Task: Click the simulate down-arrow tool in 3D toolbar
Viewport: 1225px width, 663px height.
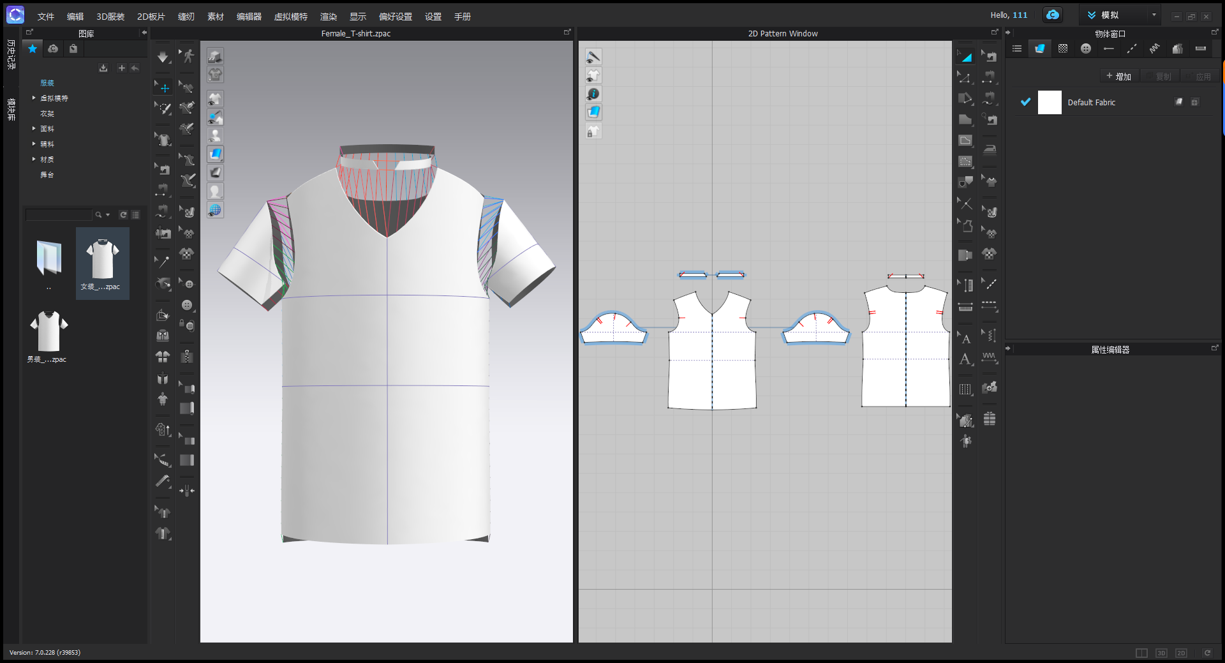Action: point(163,57)
